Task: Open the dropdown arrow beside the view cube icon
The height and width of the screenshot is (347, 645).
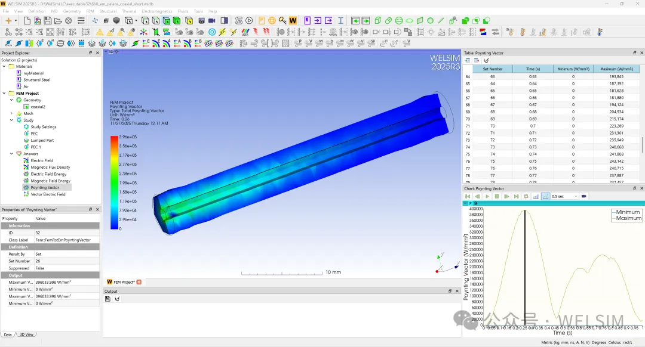Action: [136, 20]
